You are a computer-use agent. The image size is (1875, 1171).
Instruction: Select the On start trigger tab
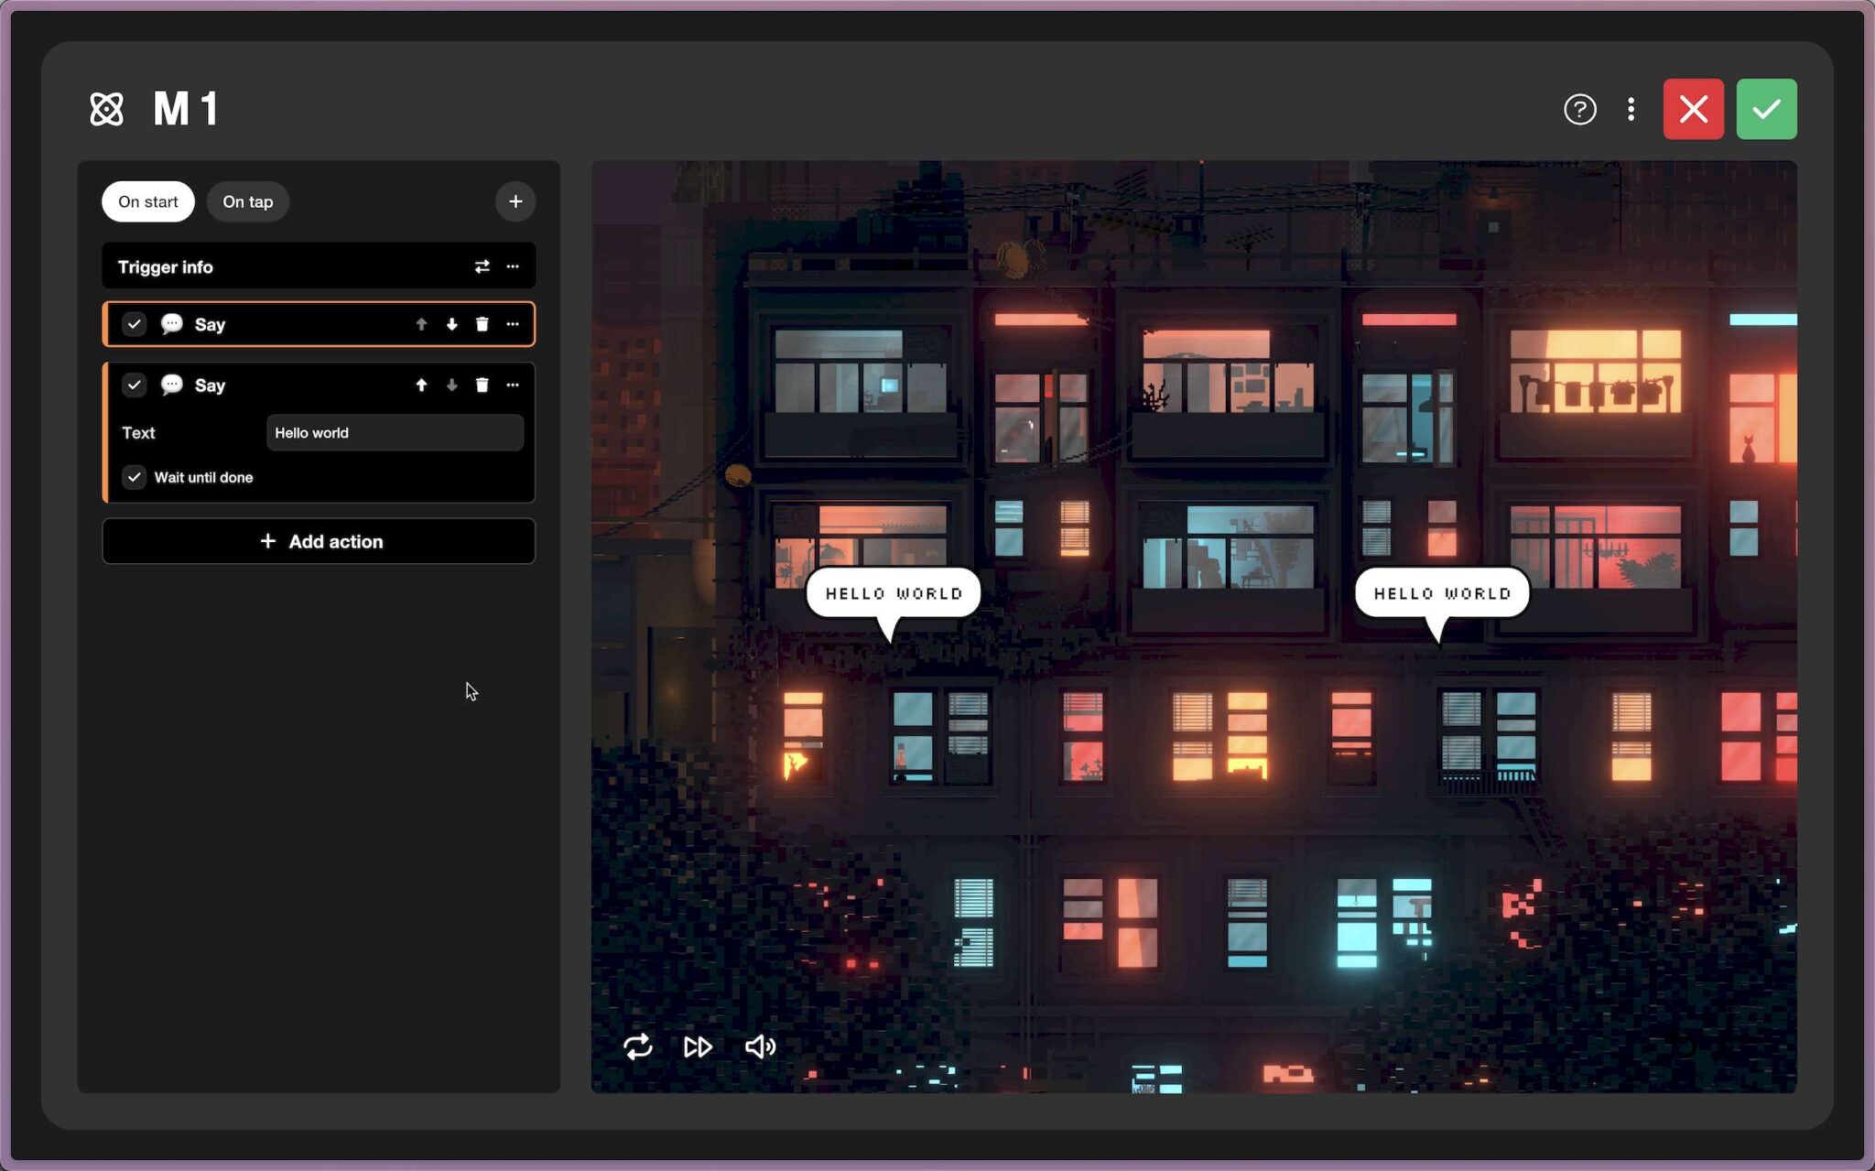pos(147,201)
